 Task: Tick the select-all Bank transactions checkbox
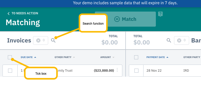(136, 57)
